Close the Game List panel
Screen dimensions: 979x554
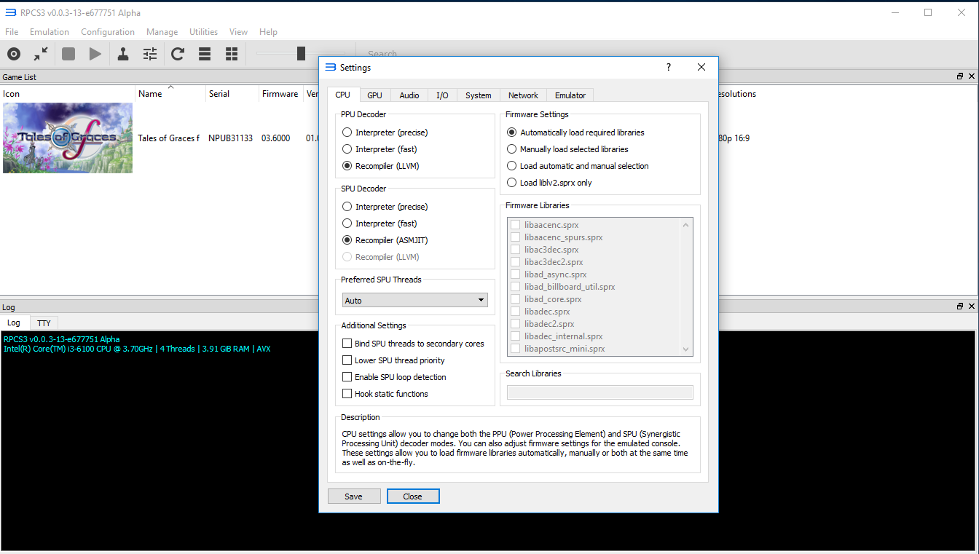(971, 76)
